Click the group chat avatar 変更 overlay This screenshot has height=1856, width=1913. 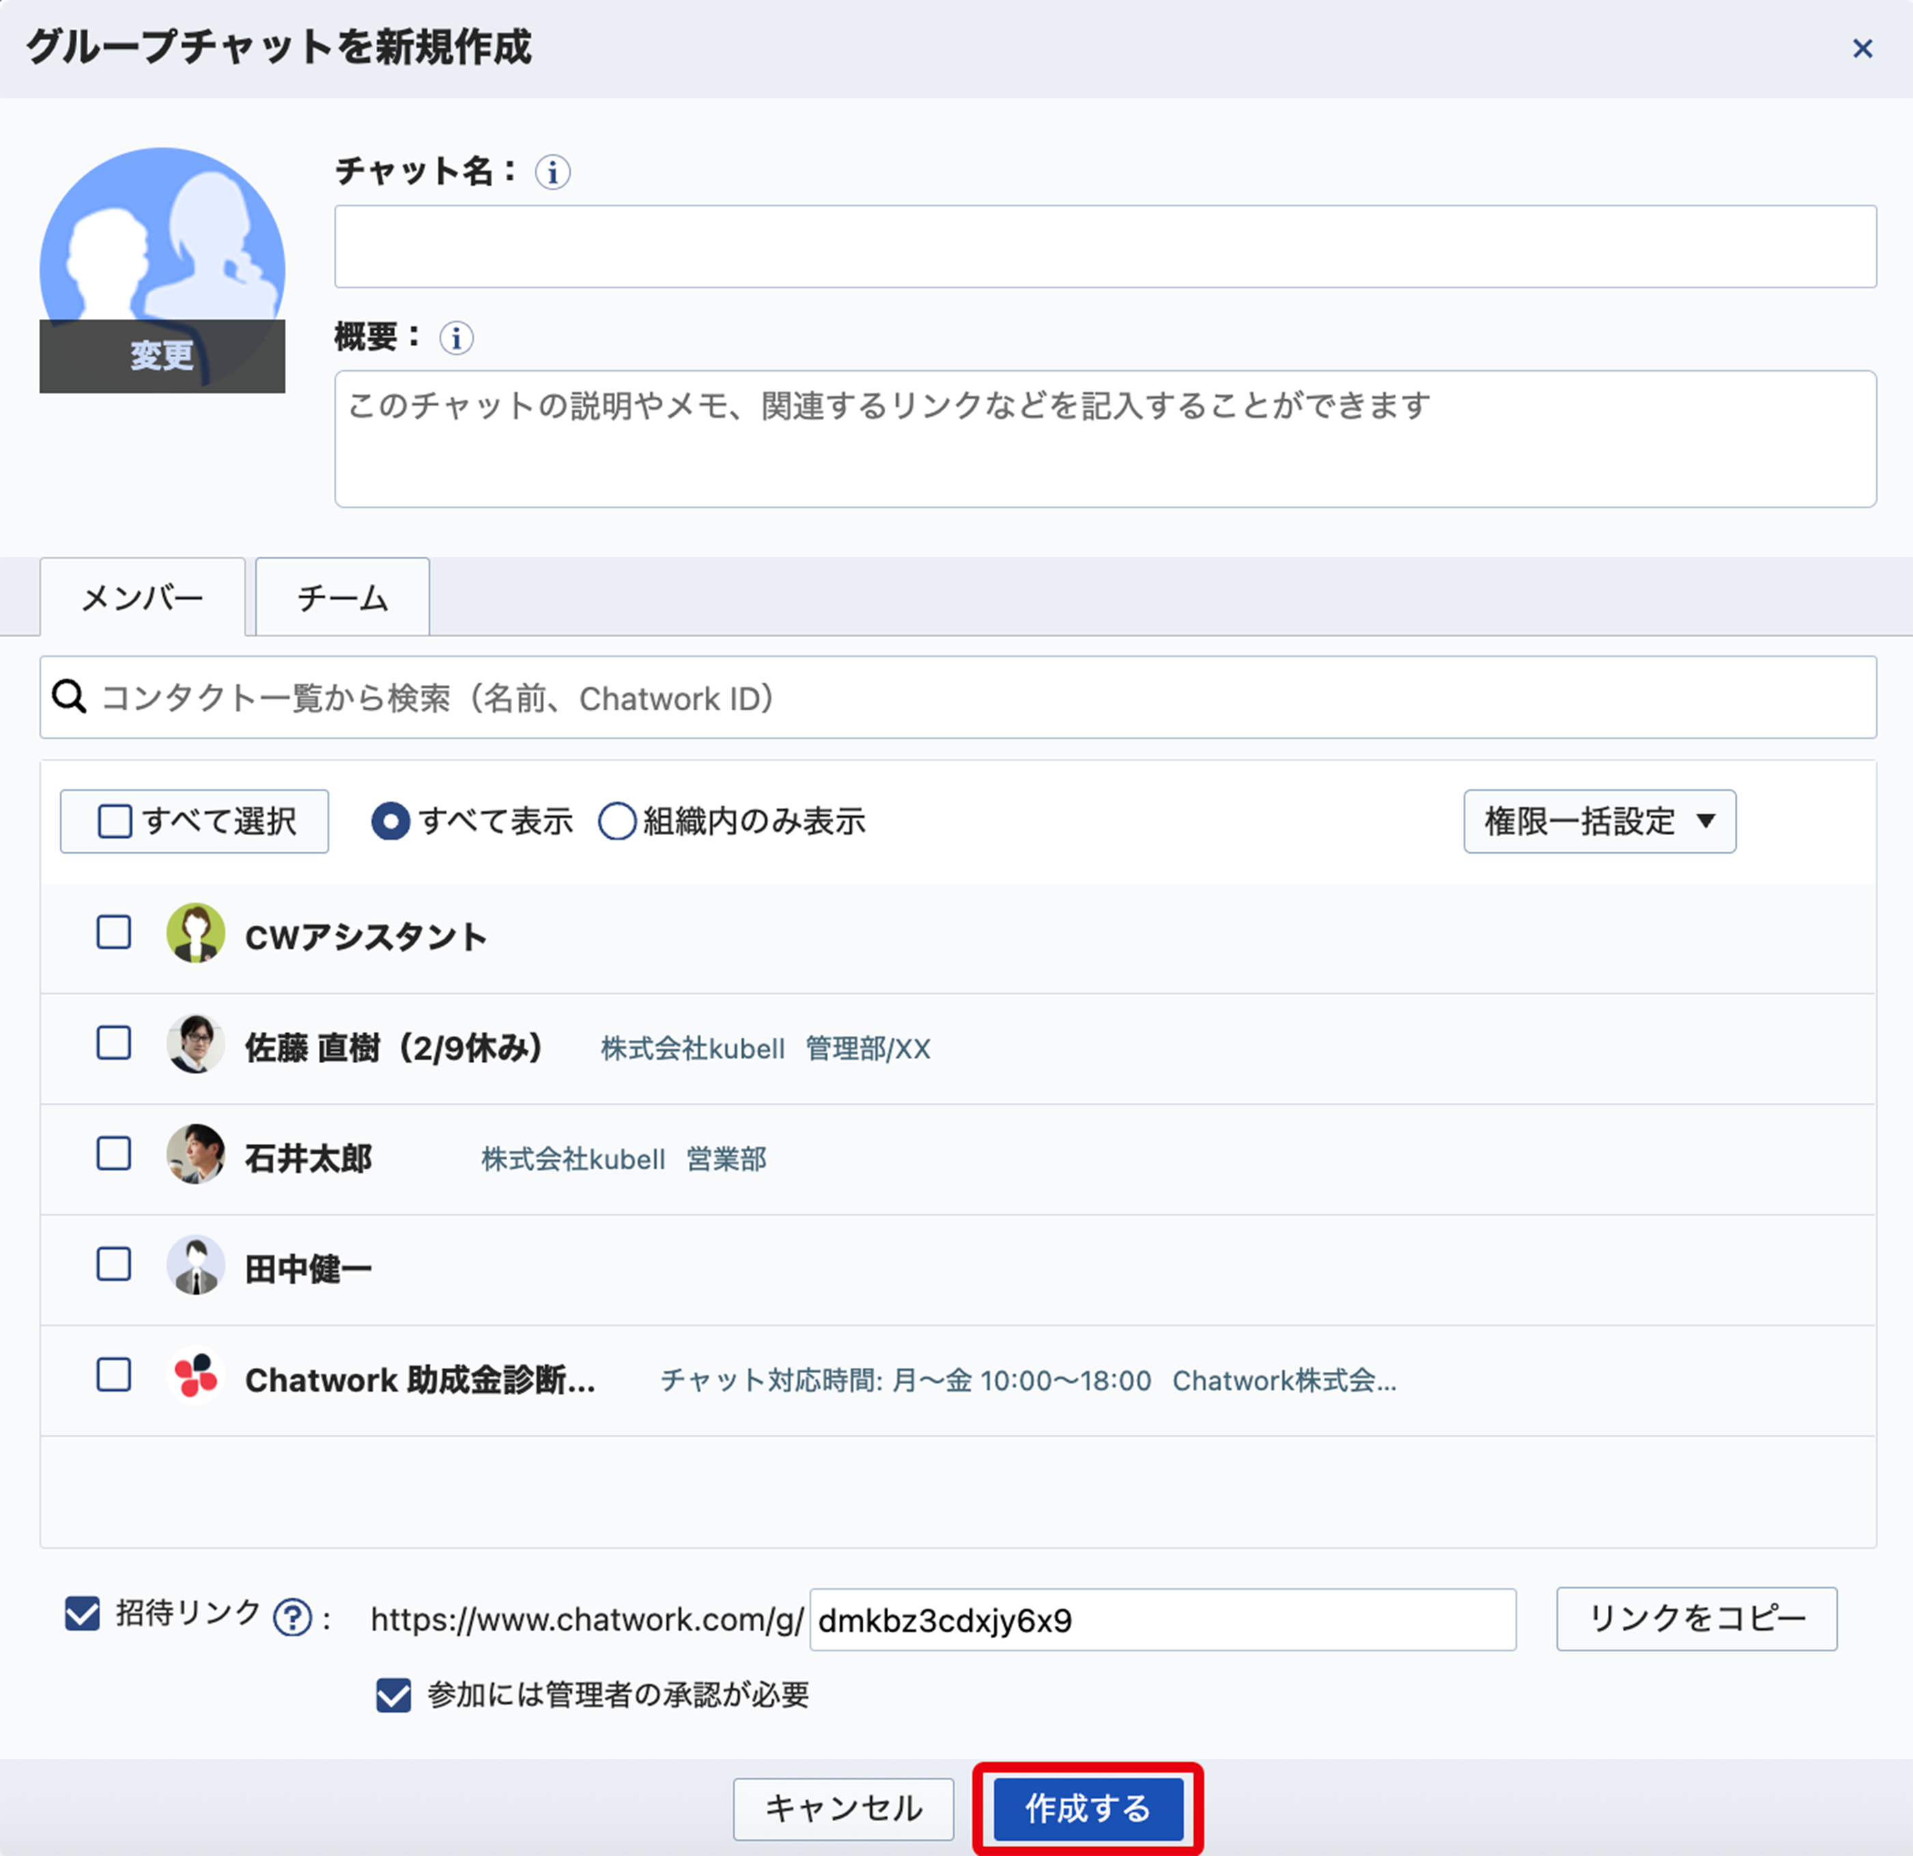162,355
